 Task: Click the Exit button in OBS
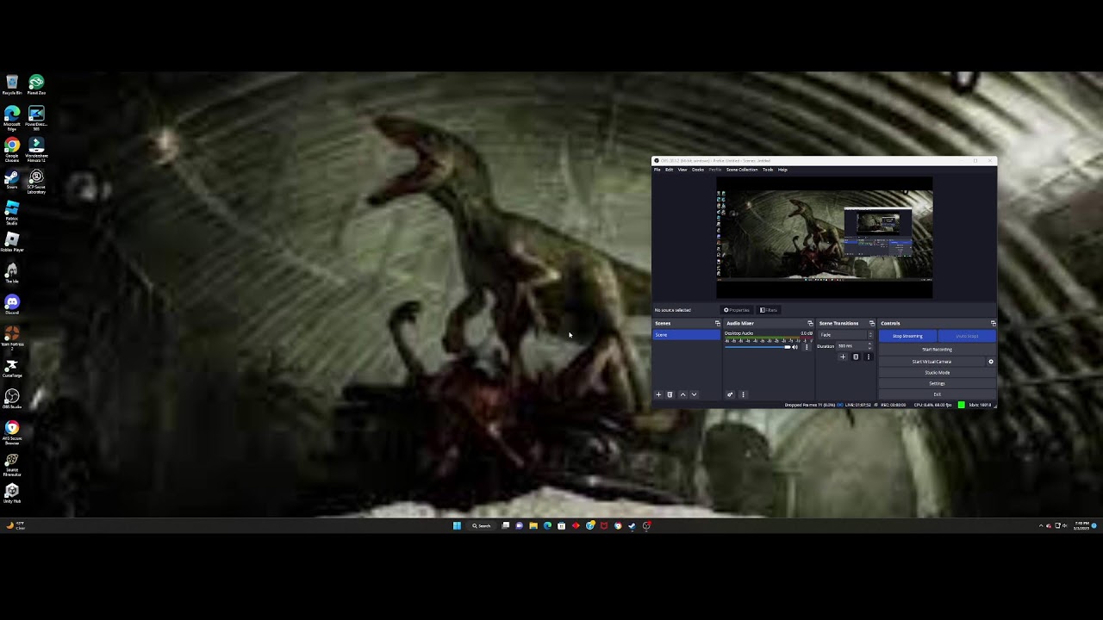point(937,394)
